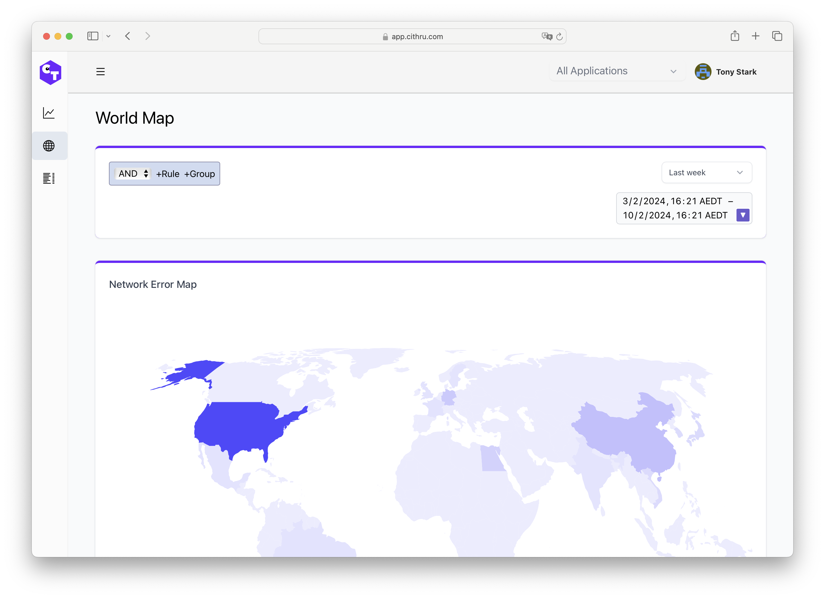825x599 pixels.
Task: Toggle the hamburger menu
Action: click(x=100, y=72)
